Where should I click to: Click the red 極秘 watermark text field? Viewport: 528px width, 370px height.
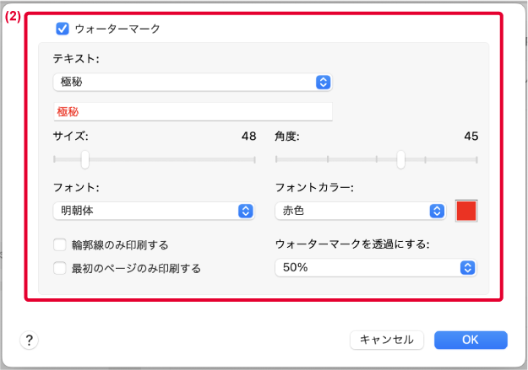[x=193, y=111]
